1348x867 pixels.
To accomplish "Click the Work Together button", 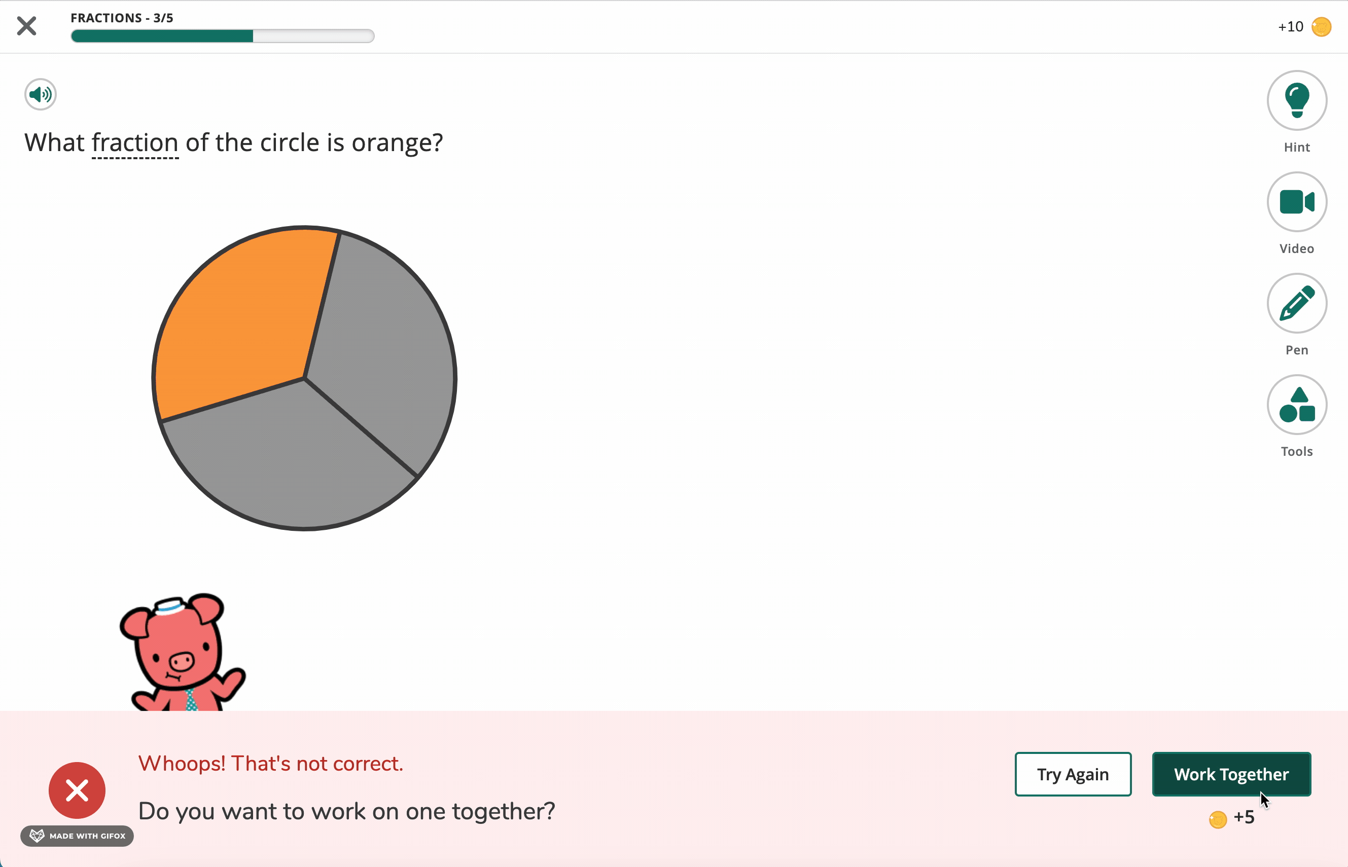I will click(1231, 774).
